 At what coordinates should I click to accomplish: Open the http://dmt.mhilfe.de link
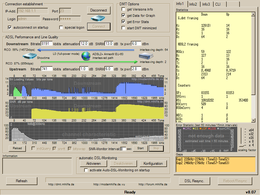61,184
